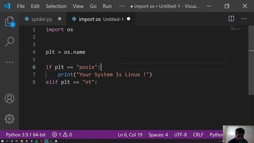The height and width of the screenshot is (143, 254).
Task: Click the "nt" string on line 8
Action: pyautogui.click(x=89, y=82)
